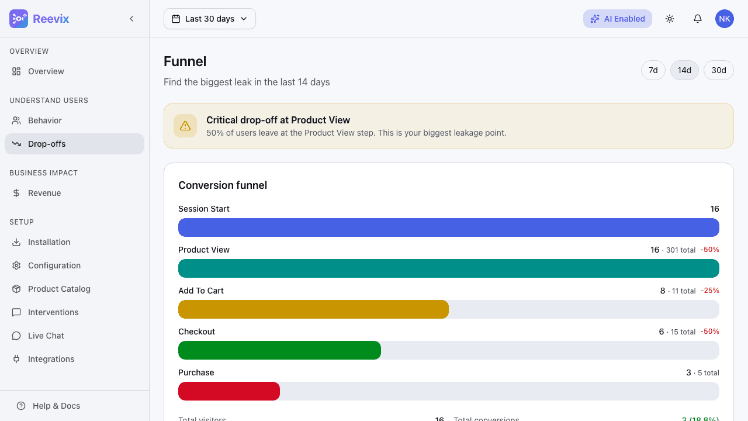Open the Product Catalog section

coord(16,289)
